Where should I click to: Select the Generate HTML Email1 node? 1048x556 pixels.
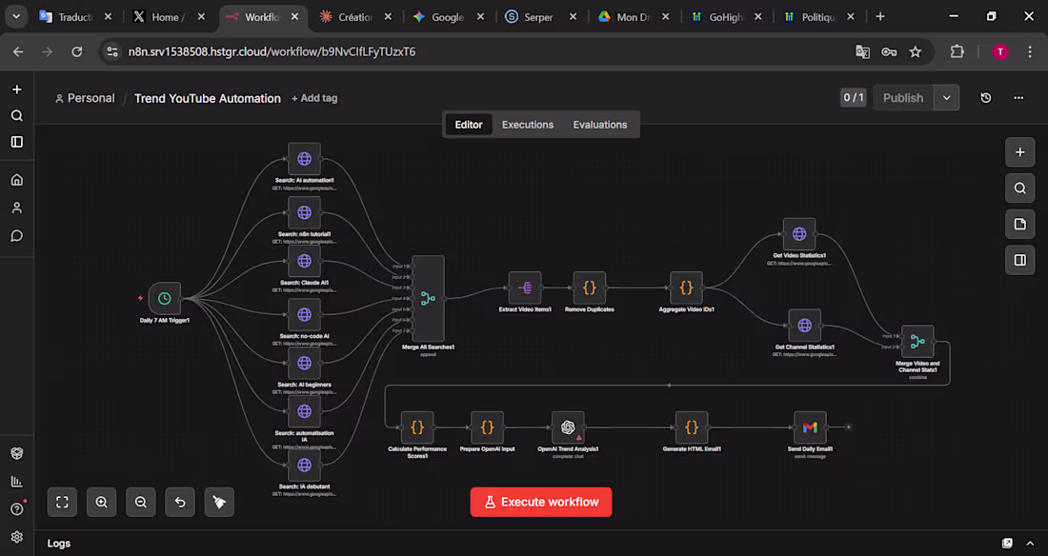coord(692,427)
